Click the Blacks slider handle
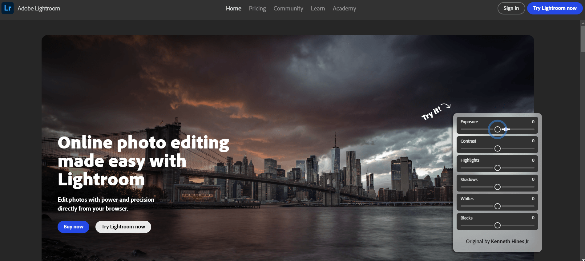585x261 pixels. coord(497,225)
